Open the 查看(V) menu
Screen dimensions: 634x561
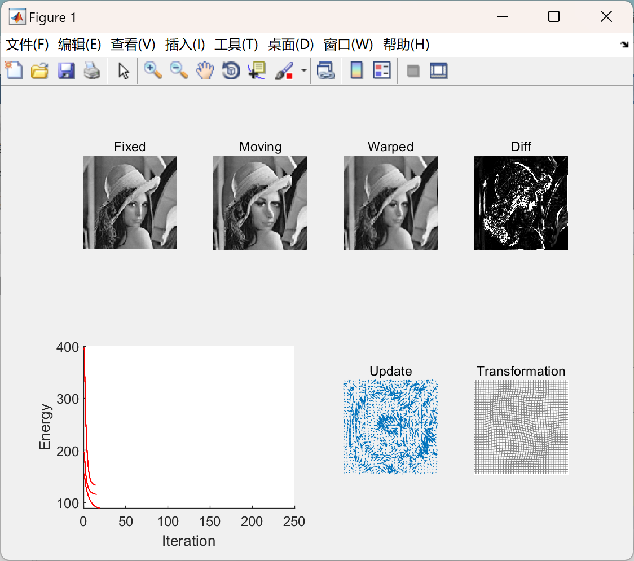pyautogui.click(x=133, y=45)
